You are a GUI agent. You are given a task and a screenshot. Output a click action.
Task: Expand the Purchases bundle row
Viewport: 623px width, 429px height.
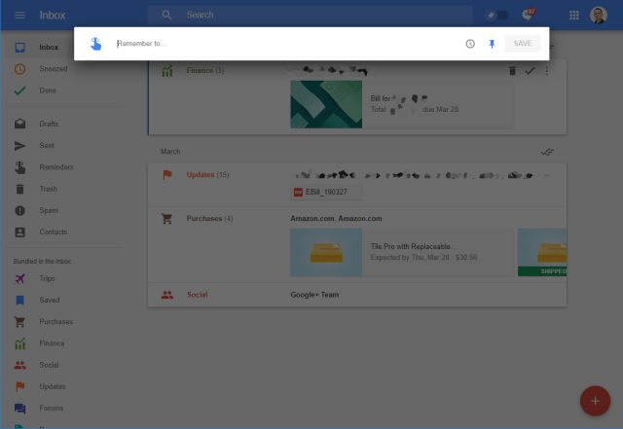pos(209,219)
